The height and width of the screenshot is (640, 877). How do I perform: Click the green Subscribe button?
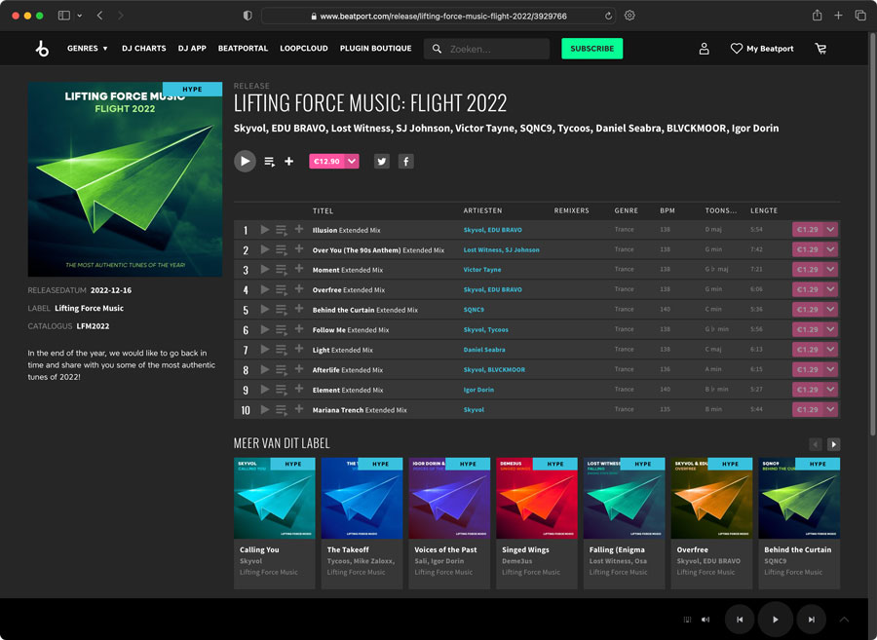click(x=591, y=49)
